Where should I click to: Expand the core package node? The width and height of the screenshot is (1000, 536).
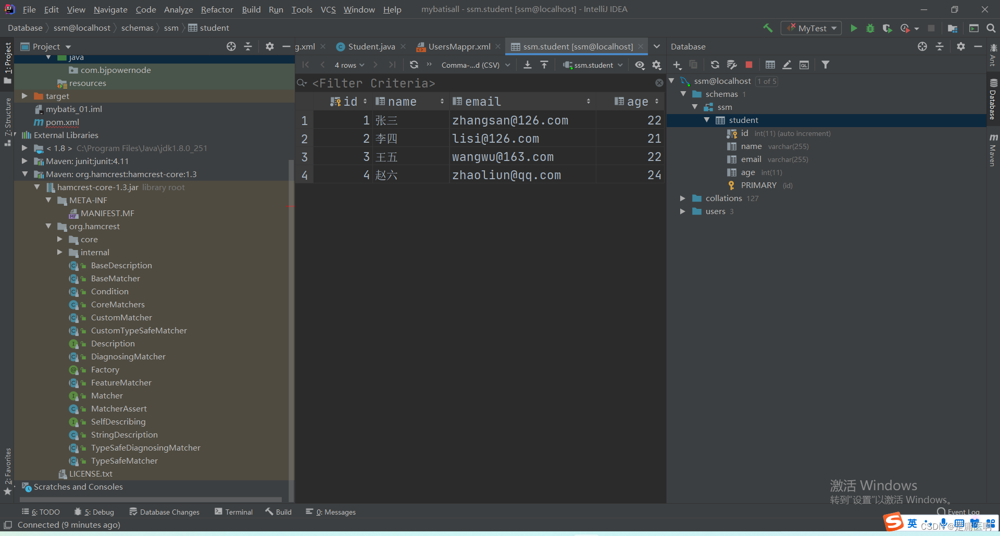[x=60, y=239]
